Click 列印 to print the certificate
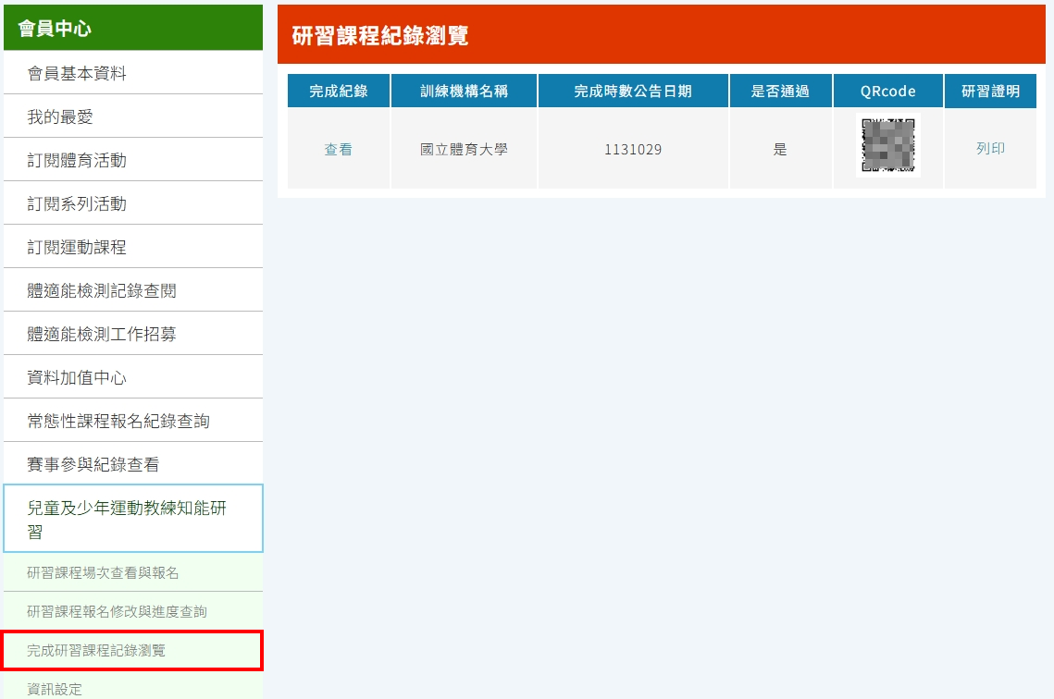Viewport: 1054px width, 699px height. point(990,148)
